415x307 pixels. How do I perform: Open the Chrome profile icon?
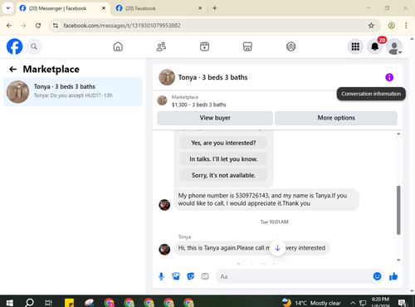(x=391, y=26)
